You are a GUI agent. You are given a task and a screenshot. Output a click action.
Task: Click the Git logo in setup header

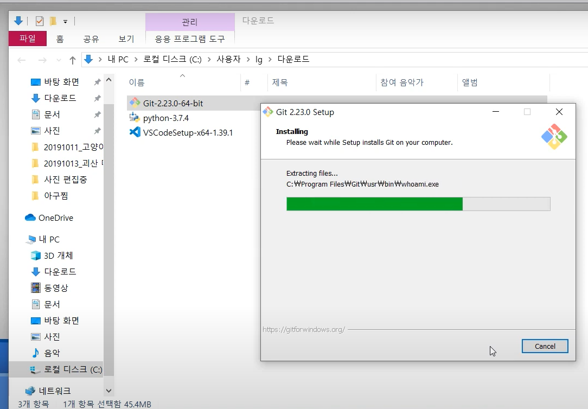(554, 137)
